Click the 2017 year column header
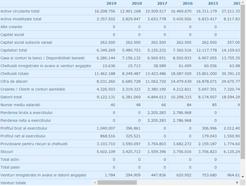The image size is (247, 186). coord(162,3)
